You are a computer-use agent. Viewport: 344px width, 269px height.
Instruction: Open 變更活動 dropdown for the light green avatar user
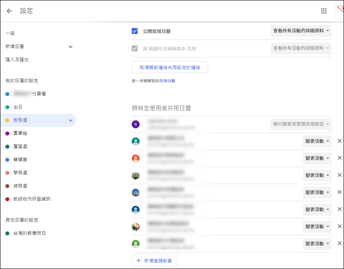[x=317, y=244]
